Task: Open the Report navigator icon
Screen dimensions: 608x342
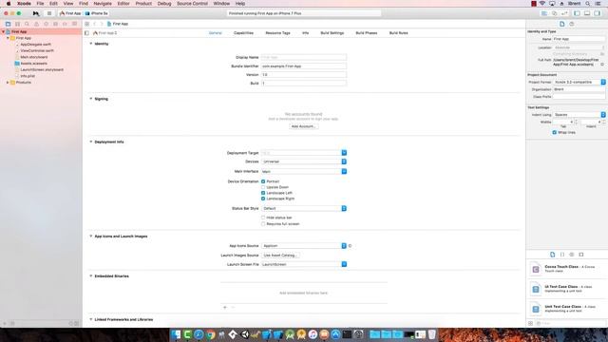Action: pyautogui.click(x=74, y=24)
